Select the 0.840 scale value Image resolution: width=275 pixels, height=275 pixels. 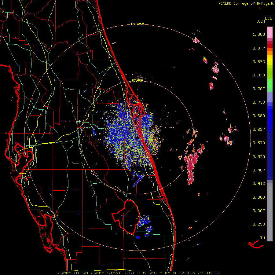point(259,75)
